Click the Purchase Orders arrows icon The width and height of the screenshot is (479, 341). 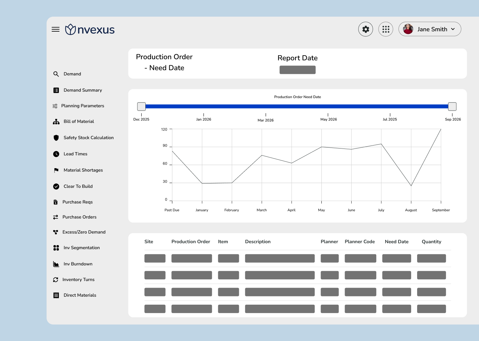56,217
